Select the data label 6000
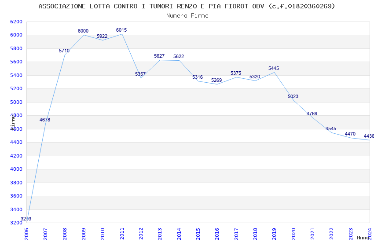Viewport: 374px width, 242px height. 83,31
